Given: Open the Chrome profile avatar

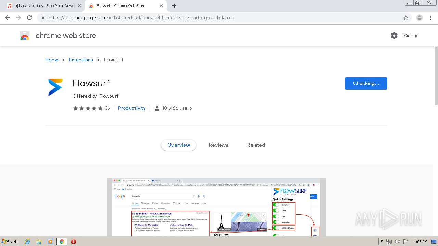Looking at the screenshot, I should [420, 18].
